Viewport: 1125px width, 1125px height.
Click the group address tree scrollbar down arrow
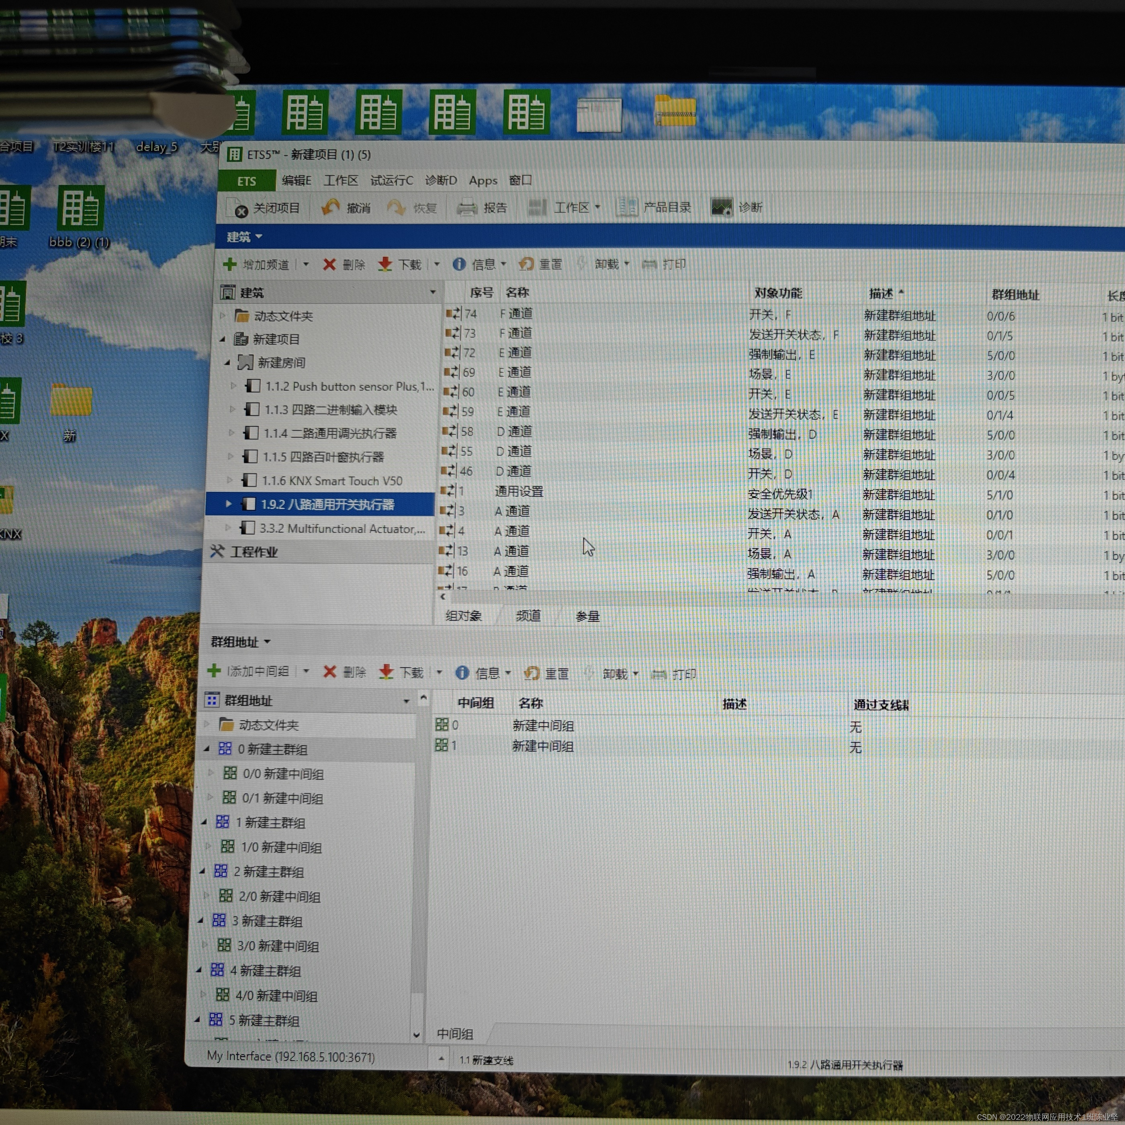416,1035
